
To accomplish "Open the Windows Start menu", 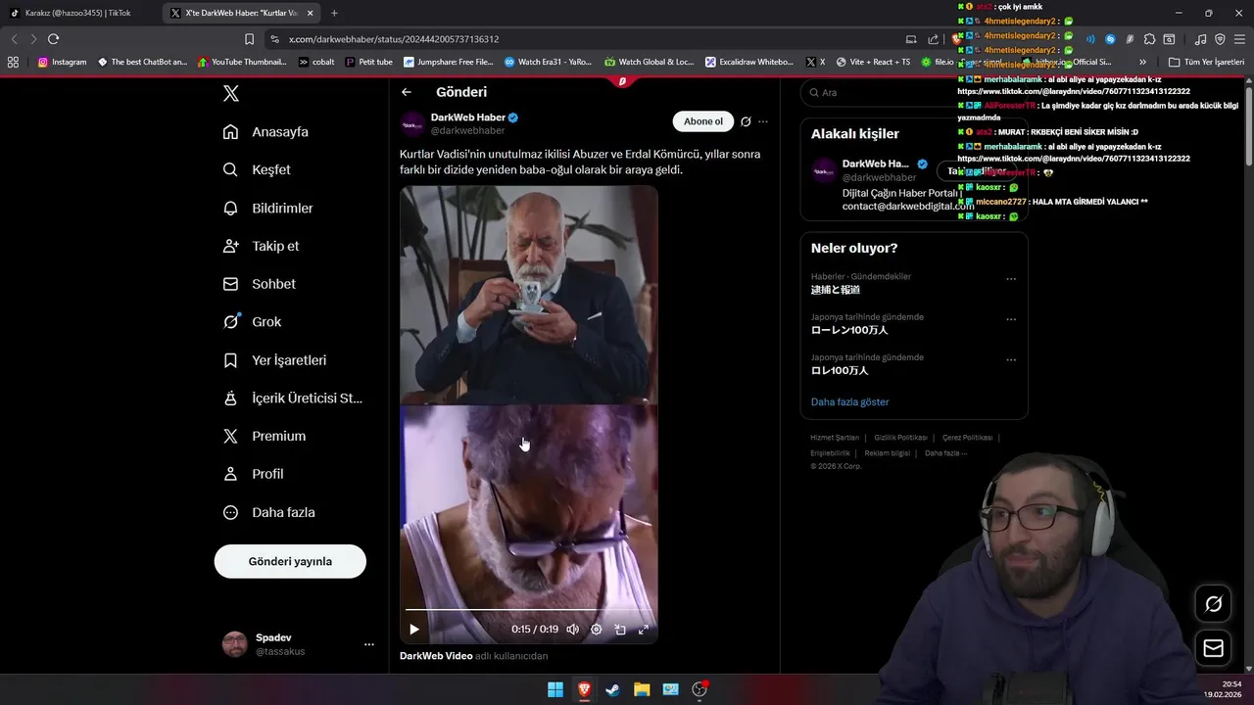I will click(x=555, y=689).
